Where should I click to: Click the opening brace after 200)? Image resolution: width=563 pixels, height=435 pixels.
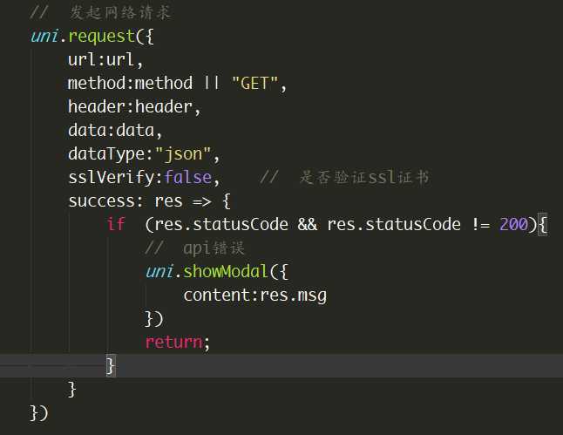pyautogui.click(x=542, y=225)
